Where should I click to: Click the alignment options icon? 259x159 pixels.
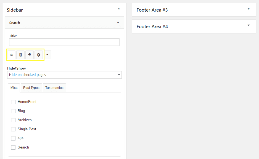29,55
